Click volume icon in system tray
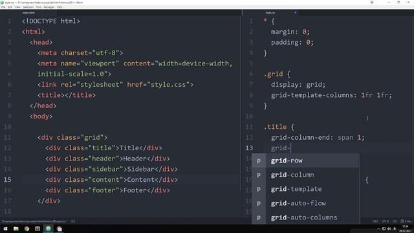 [x=389, y=228]
